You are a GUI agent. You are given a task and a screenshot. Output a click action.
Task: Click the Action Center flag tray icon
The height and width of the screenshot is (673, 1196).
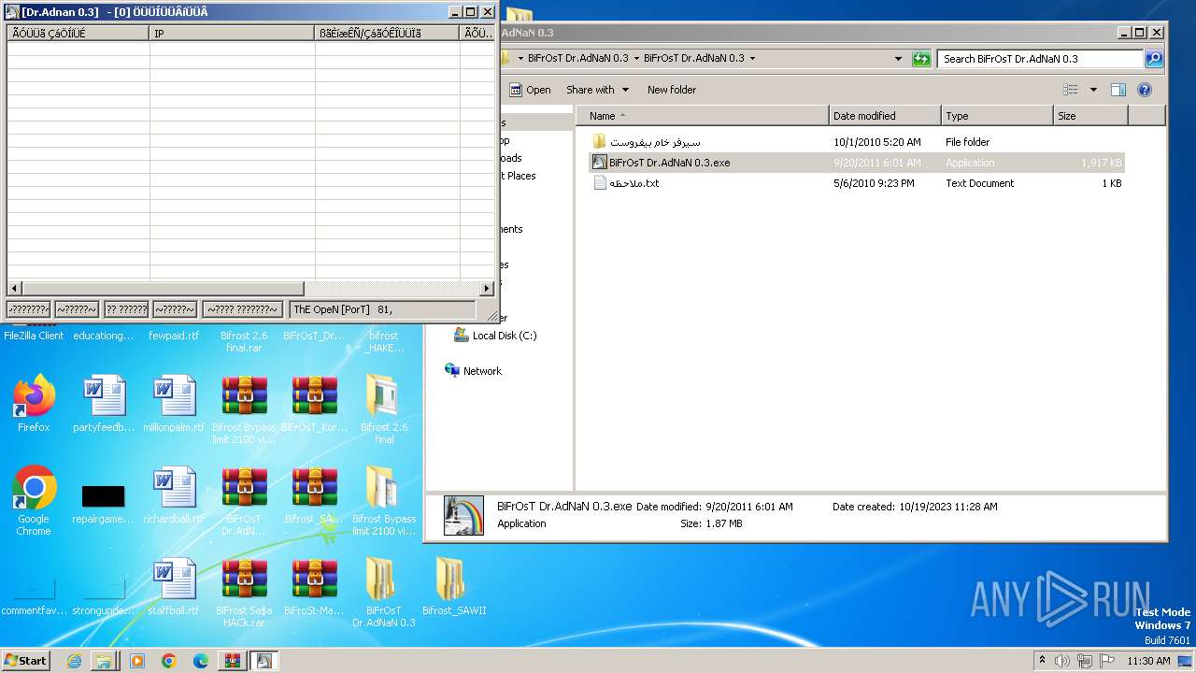click(1107, 661)
